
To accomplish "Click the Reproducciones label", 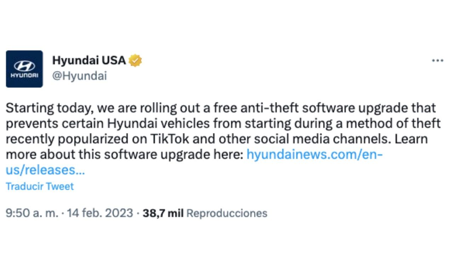I will pyautogui.click(x=226, y=213).
